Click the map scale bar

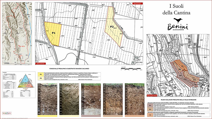pos(131,69)
